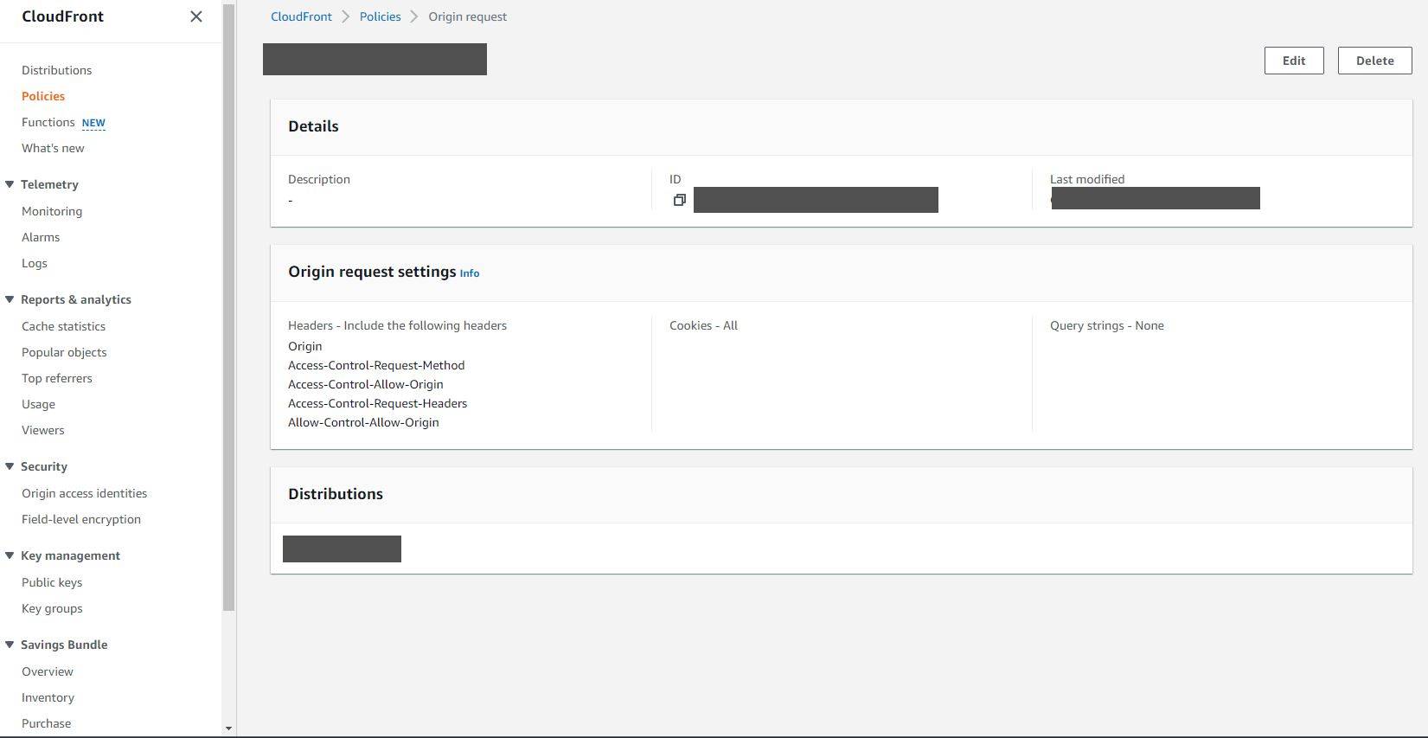Viewport: 1428px width, 738px height.
Task: Copy the policy ID with copy icon
Action: click(680, 200)
